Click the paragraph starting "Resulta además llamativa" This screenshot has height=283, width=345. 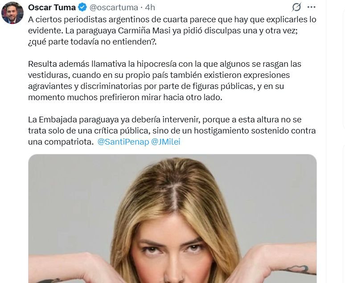(x=164, y=81)
